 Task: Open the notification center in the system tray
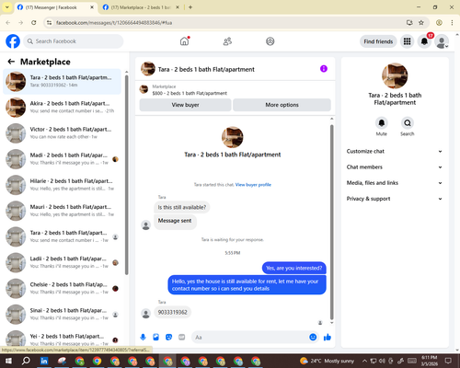point(448,361)
